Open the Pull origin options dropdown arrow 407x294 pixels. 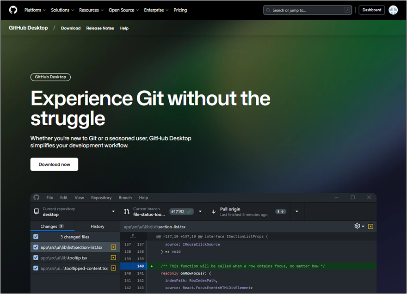(x=296, y=212)
